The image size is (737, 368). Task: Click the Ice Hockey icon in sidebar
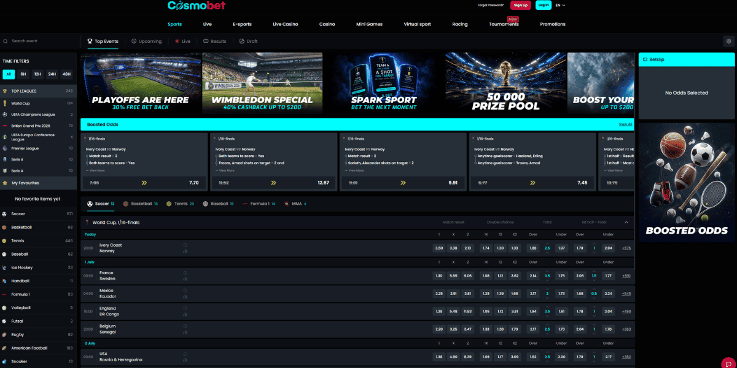pos(5,267)
